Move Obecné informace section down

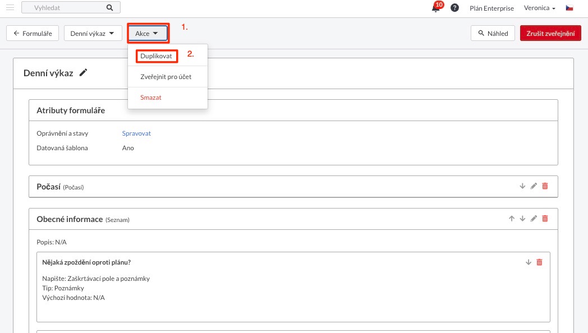click(x=522, y=219)
